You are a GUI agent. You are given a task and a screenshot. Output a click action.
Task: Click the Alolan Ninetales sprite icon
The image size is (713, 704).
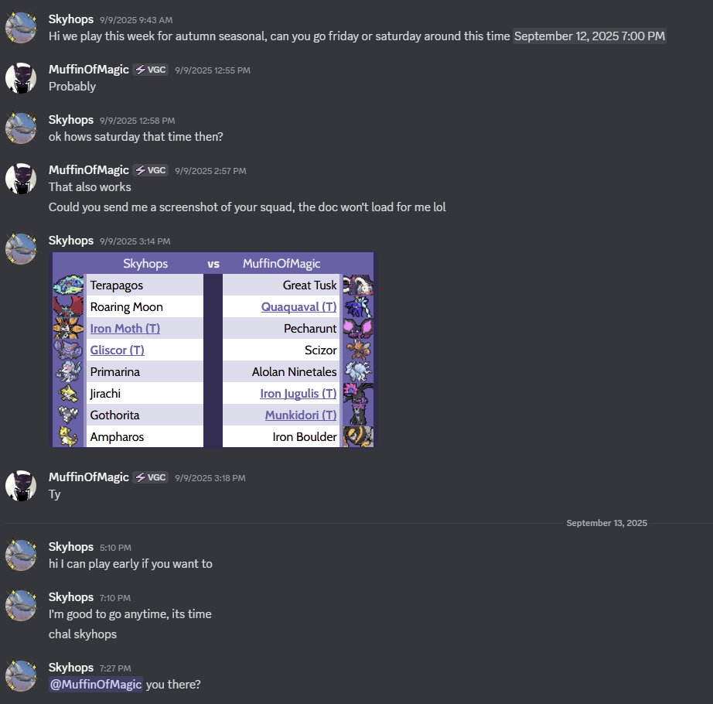pyautogui.click(x=358, y=371)
